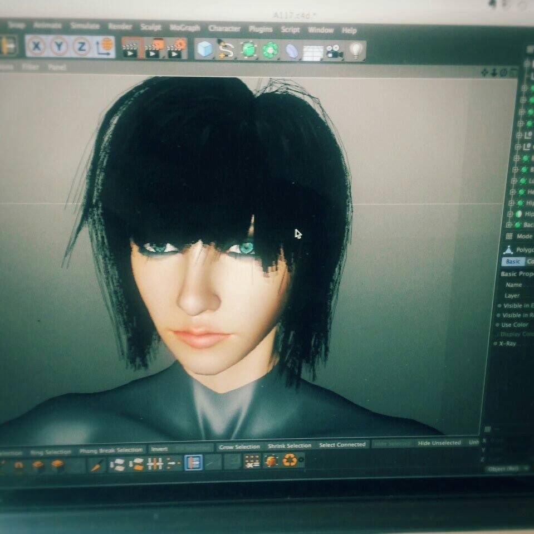Click the orange vertical bars tool icon

tap(155, 463)
